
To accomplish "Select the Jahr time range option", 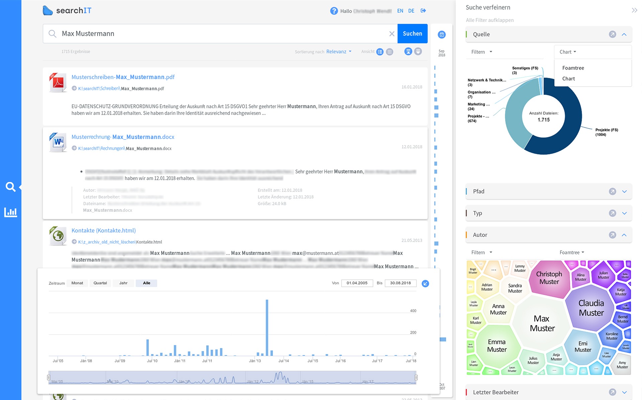I will click(123, 283).
